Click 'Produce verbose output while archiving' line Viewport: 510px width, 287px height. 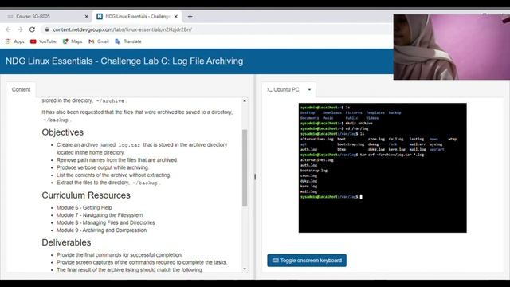(x=103, y=167)
